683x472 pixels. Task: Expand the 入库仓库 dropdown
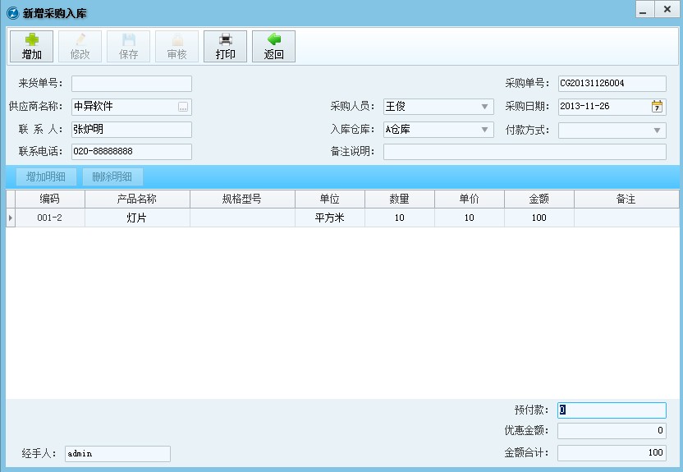click(484, 130)
